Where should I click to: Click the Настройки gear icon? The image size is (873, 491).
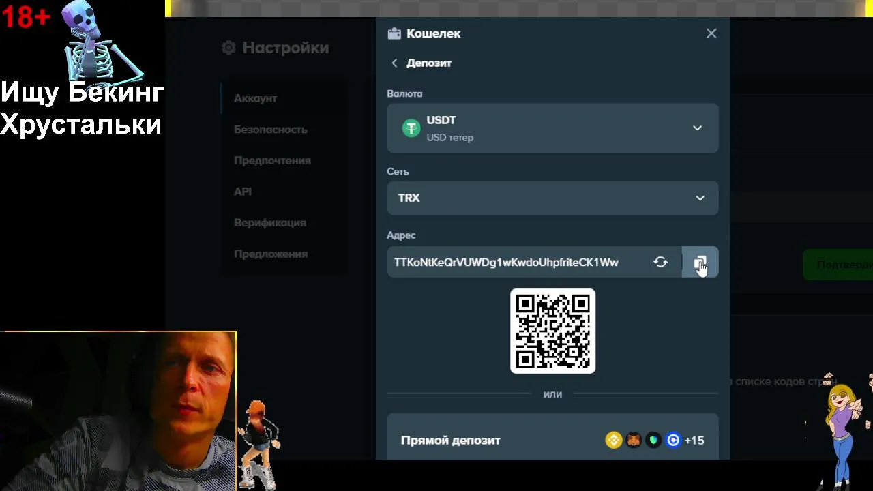[x=228, y=48]
